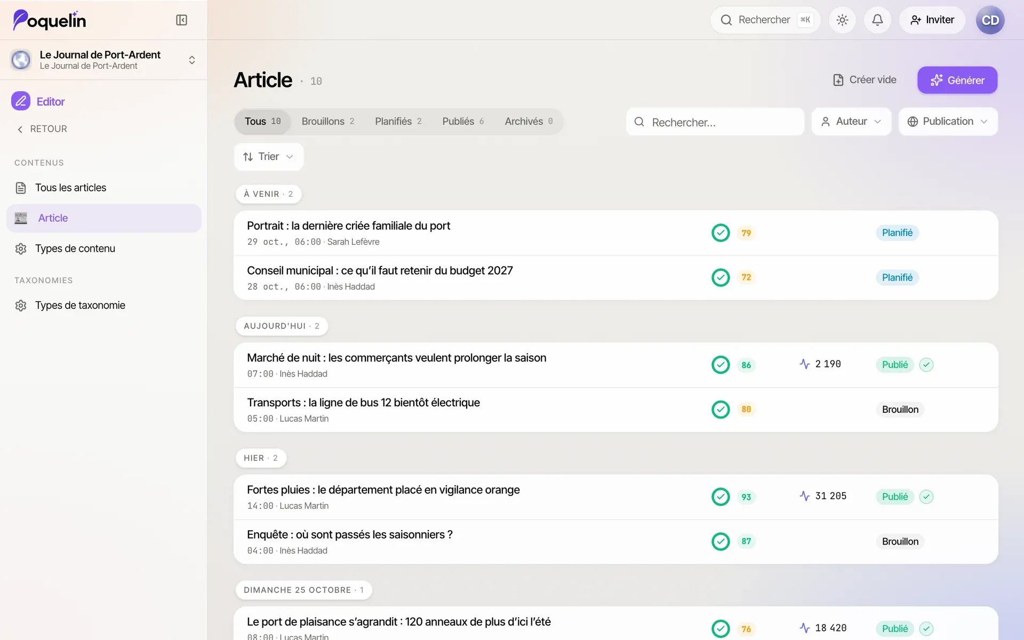Click check circle beside Publié on Fortes pluies
The width and height of the screenshot is (1024, 640).
[926, 497]
